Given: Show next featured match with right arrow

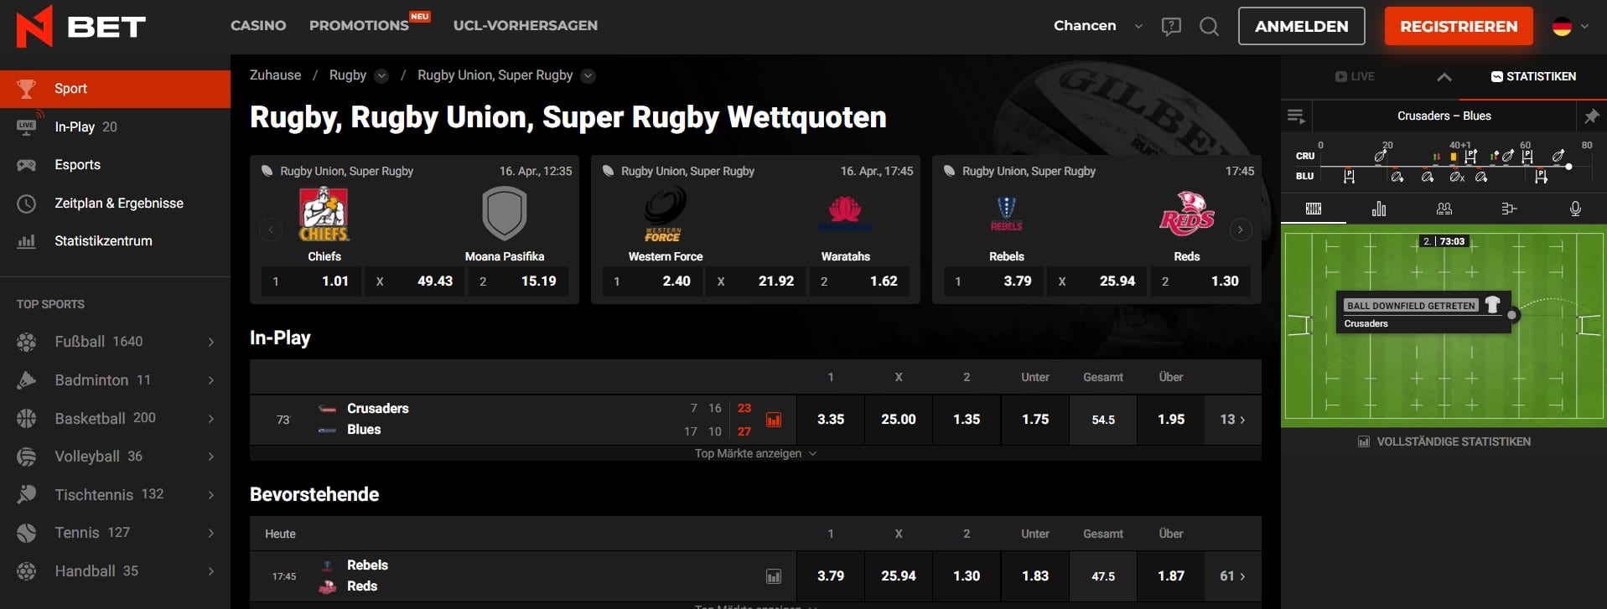Looking at the screenshot, I should click(1241, 230).
